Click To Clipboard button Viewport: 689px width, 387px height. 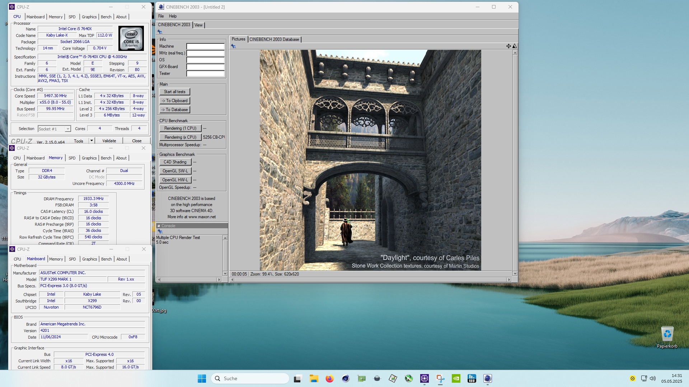(x=175, y=101)
